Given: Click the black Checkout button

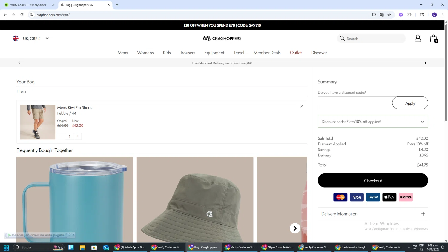Looking at the screenshot, I should [373, 181].
